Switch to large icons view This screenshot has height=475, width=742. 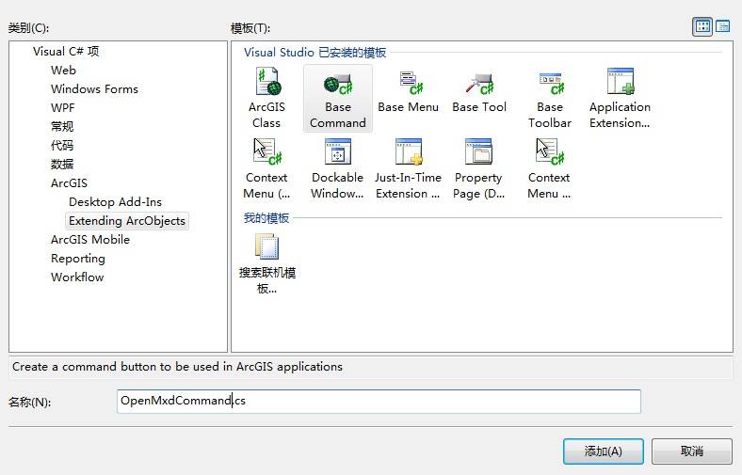coord(702,26)
